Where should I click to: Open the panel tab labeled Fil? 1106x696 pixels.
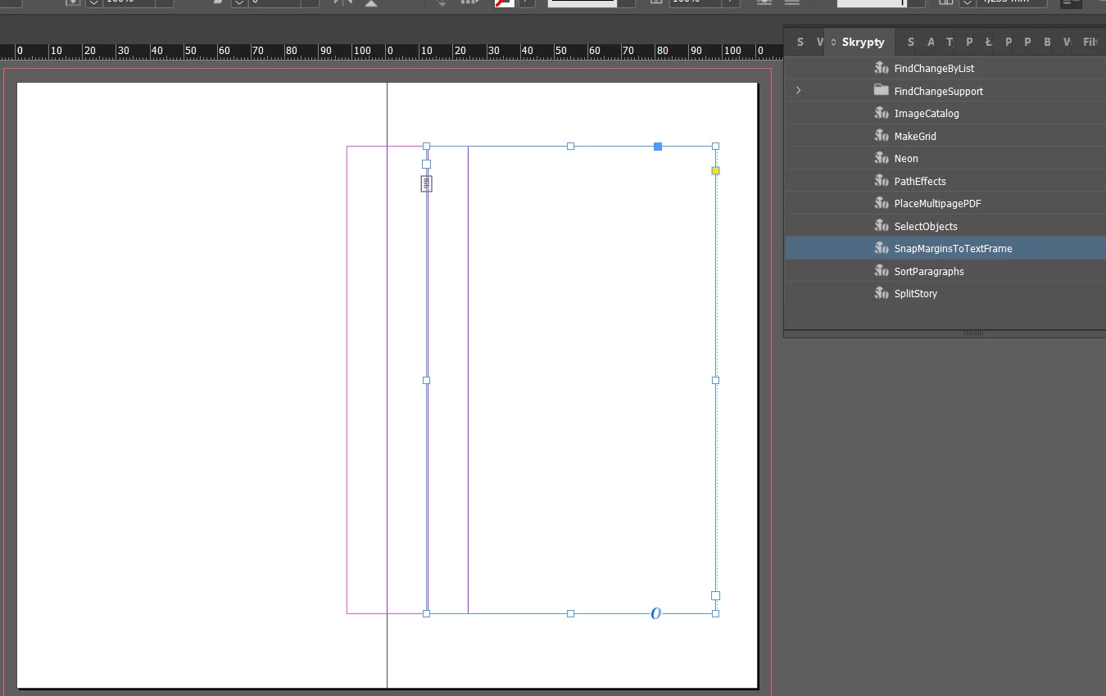[x=1090, y=42]
